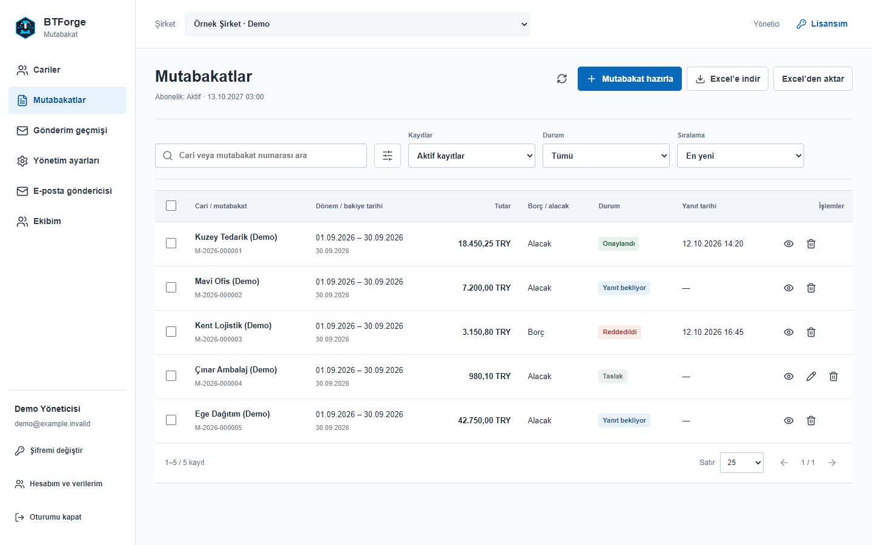Click the refresh list icon

tap(562, 79)
